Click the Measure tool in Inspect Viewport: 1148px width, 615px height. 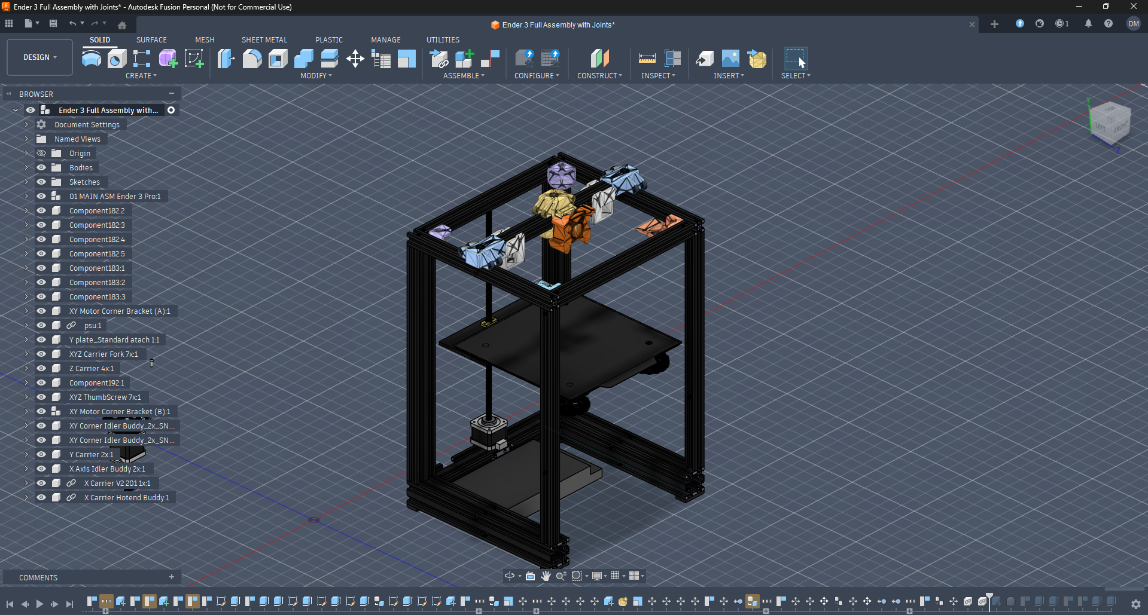[647, 59]
